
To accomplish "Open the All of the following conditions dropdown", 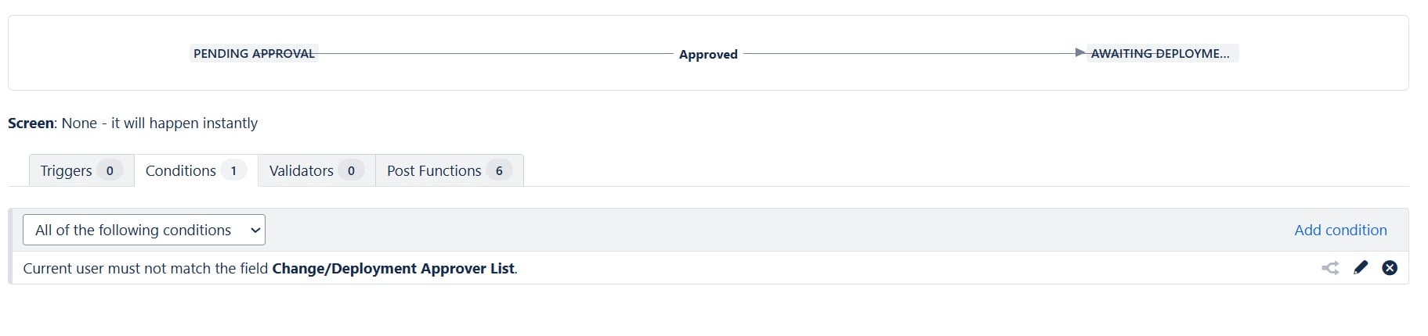I will pyautogui.click(x=144, y=230).
